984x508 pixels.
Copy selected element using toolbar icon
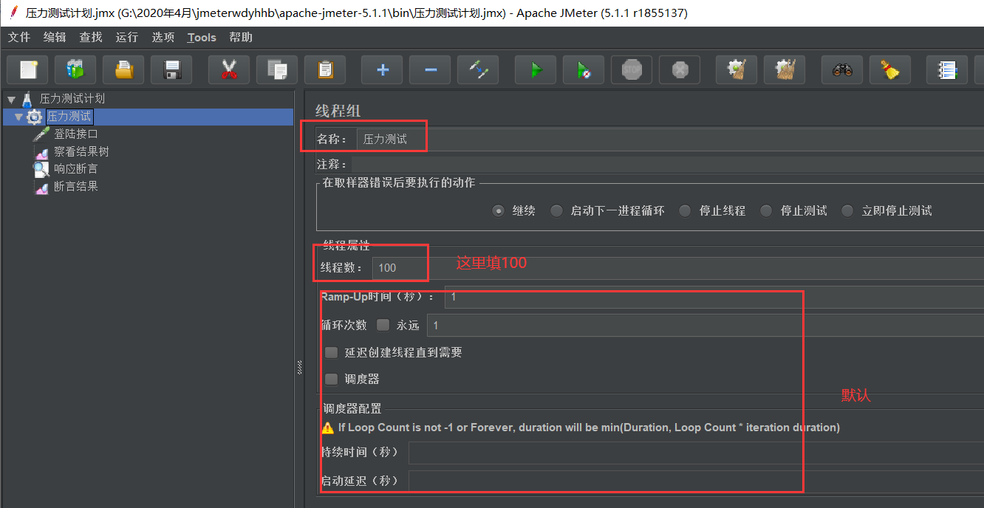pyautogui.click(x=277, y=70)
